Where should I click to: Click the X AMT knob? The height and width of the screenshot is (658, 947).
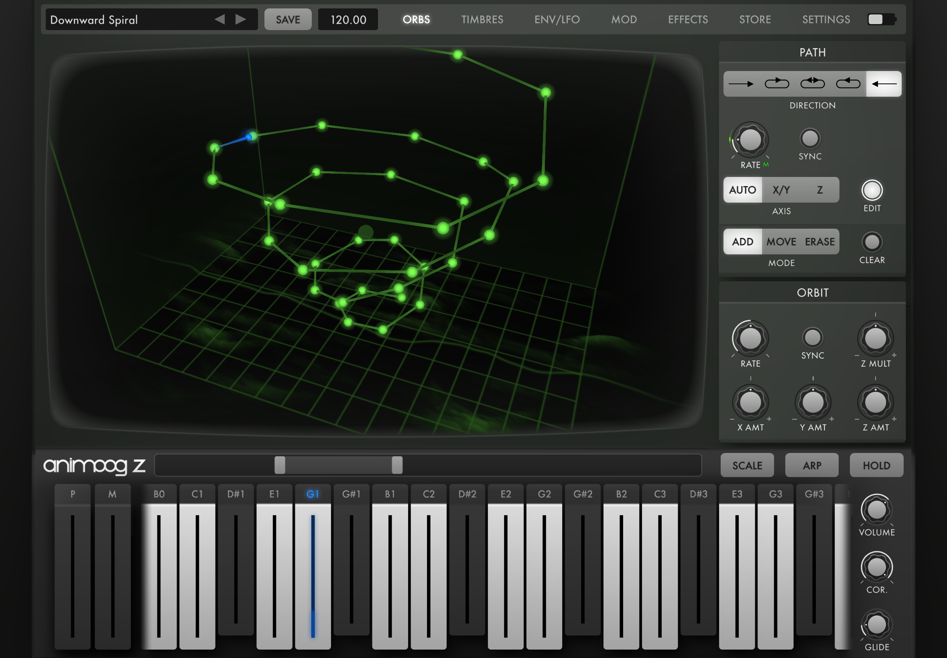750,403
